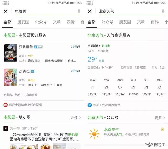The width and height of the screenshot is (168, 149).
Task: Expand 更多 for 北京天气 公众号 results
Action: click(160, 118)
